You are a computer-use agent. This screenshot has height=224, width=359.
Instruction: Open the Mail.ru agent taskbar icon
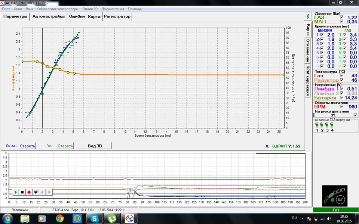(77, 218)
